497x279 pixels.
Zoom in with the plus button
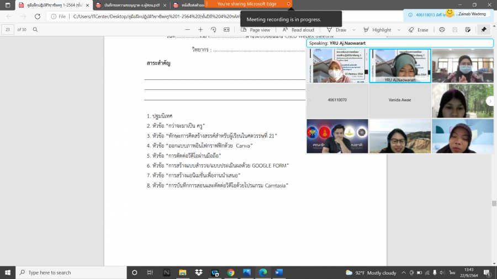point(200,30)
